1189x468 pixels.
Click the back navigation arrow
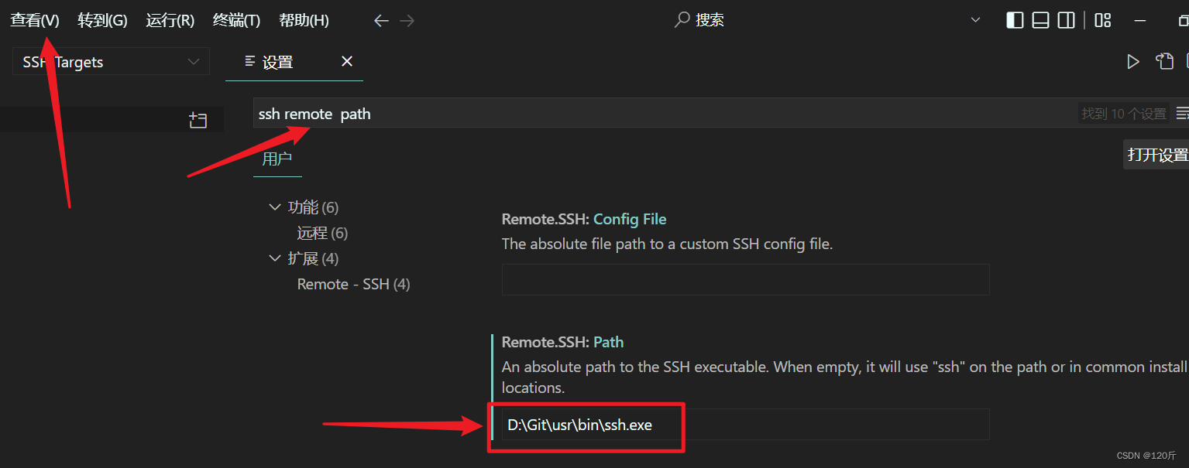click(x=381, y=21)
